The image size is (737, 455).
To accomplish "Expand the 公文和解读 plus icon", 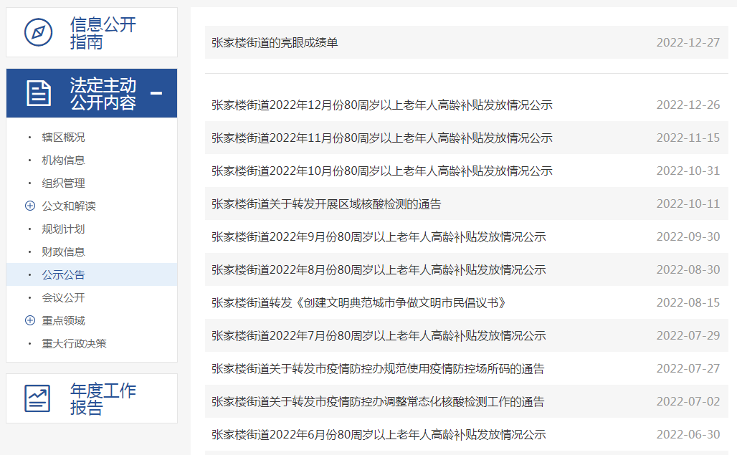I will (30, 206).
